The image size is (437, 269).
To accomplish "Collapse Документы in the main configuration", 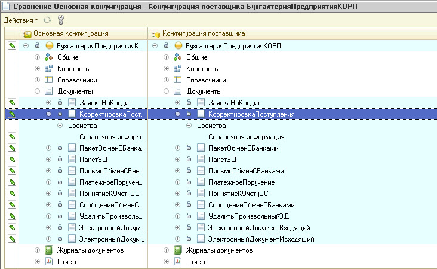I will (37, 91).
